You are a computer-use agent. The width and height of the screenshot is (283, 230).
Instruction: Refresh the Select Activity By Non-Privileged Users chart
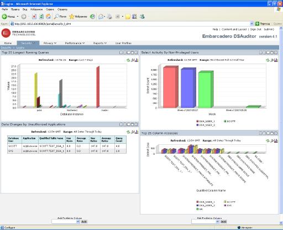[x=268, y=60]
